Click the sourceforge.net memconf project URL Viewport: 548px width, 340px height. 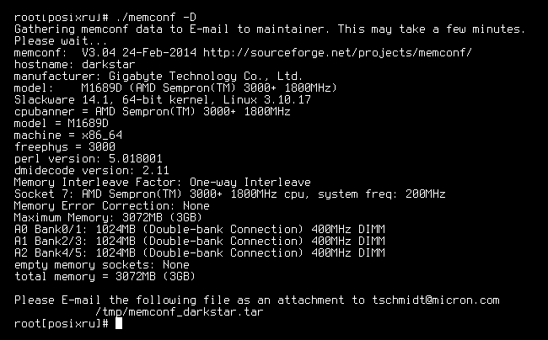[337, 53]
